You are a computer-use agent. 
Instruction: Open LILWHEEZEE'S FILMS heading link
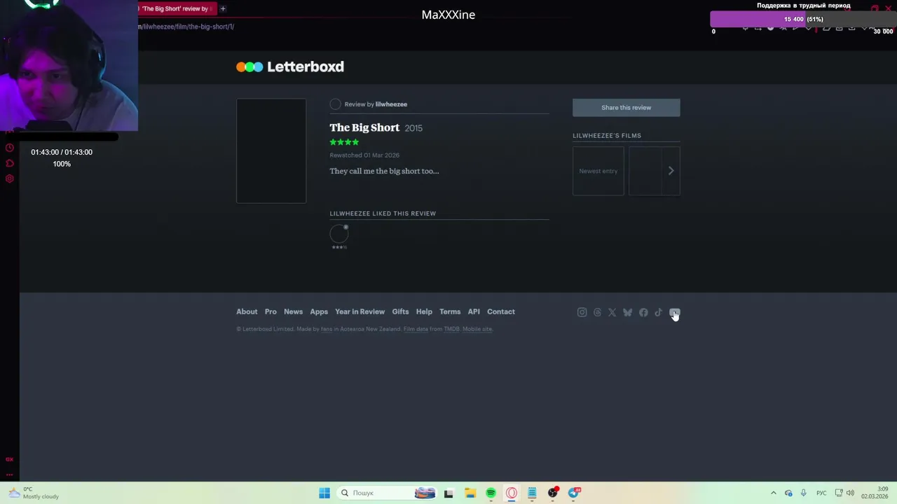coord(607,136)
